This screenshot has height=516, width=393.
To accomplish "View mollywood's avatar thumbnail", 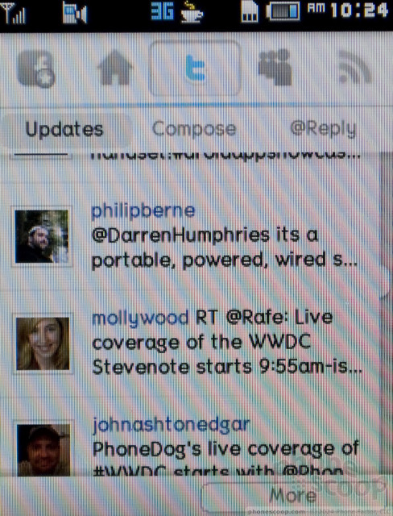I will pos(43,343).
